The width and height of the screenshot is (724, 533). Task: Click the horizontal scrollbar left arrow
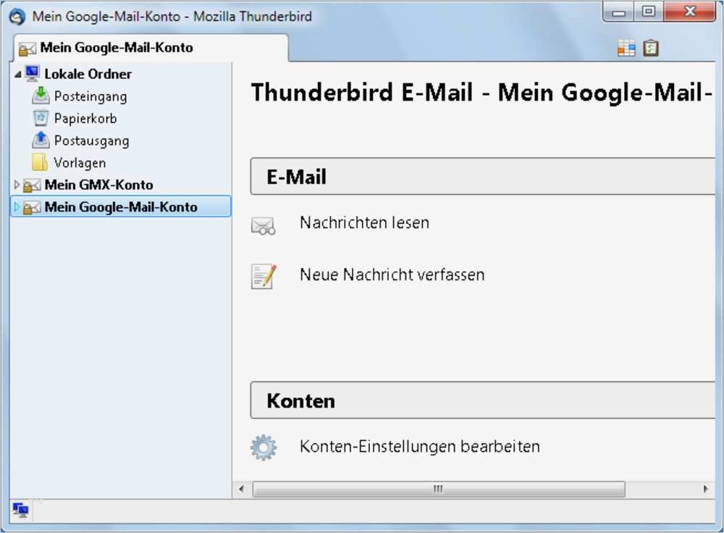point(242,489)
